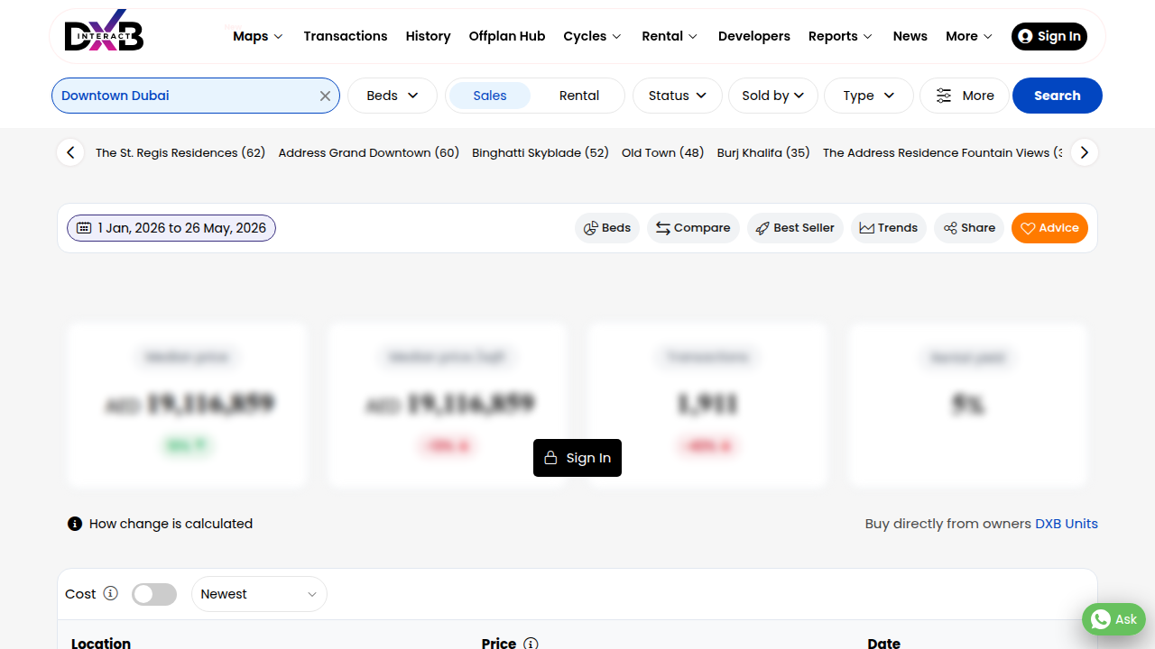Click the Price column header

(499, 643)
